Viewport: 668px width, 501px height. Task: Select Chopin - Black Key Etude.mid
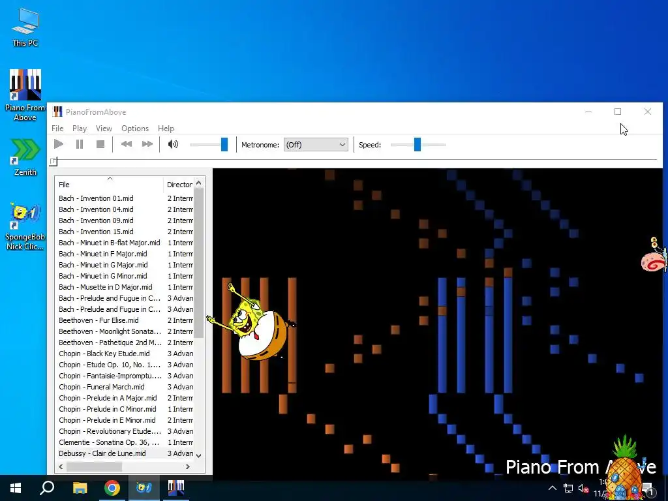(x=104, y=353)
